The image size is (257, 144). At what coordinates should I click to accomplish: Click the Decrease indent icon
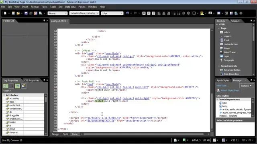click(184, 13)
